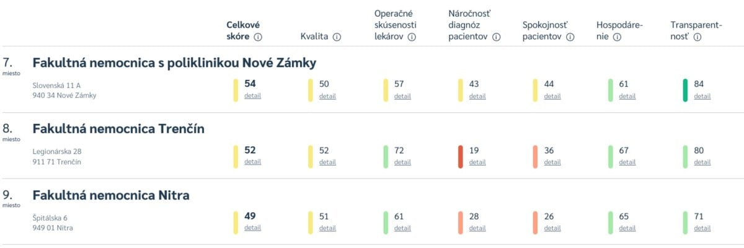Click the Kvalita column header
The width and height of the screenshot is (744, 248).
pyautogui.click(x=314, y=37)
